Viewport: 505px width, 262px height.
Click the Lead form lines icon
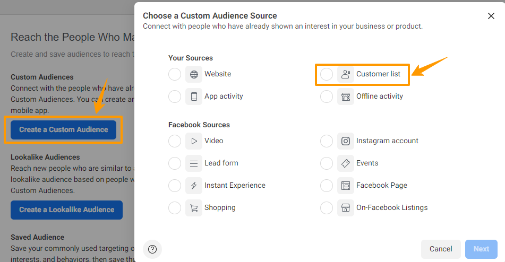pyautogui.click(x=194, y=163)
